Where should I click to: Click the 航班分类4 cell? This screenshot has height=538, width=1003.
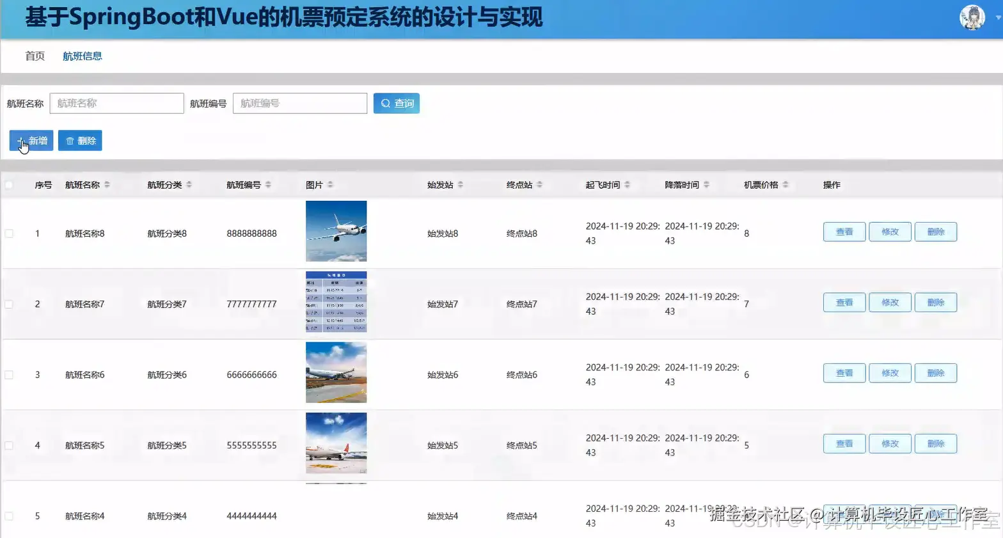pyautogui.click(x=167, y=516)
